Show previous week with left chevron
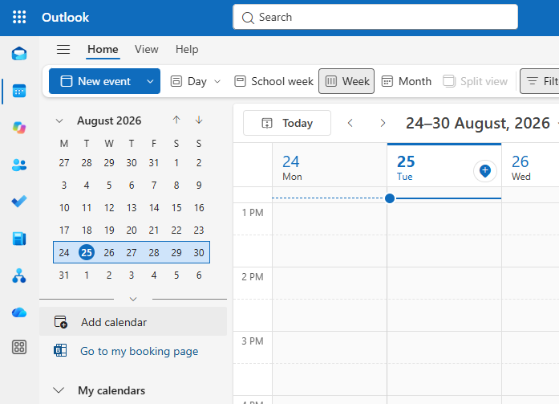This screenshot has height=404, width=559. click(x=350, y=123)
